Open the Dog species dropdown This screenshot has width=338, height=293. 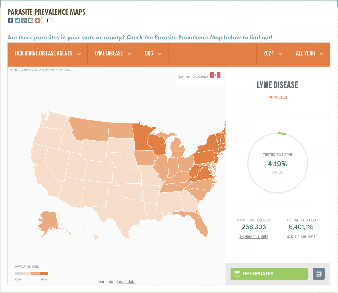click(153, 53)
